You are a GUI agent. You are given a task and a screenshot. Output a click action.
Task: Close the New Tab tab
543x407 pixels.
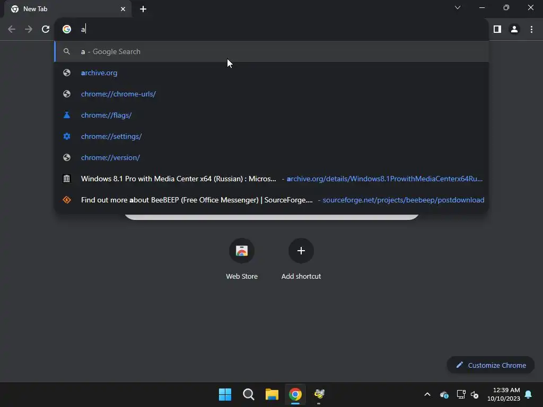tap(123, 9)
